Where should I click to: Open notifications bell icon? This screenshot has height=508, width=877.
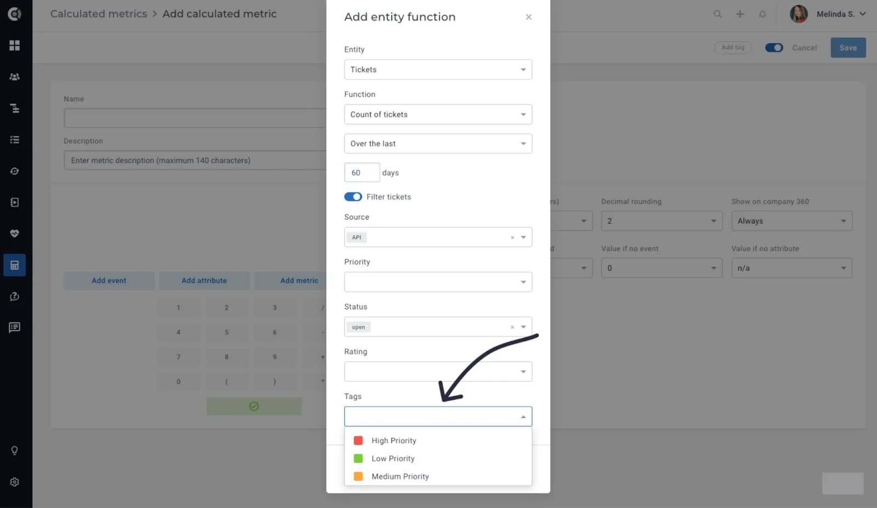762,14
